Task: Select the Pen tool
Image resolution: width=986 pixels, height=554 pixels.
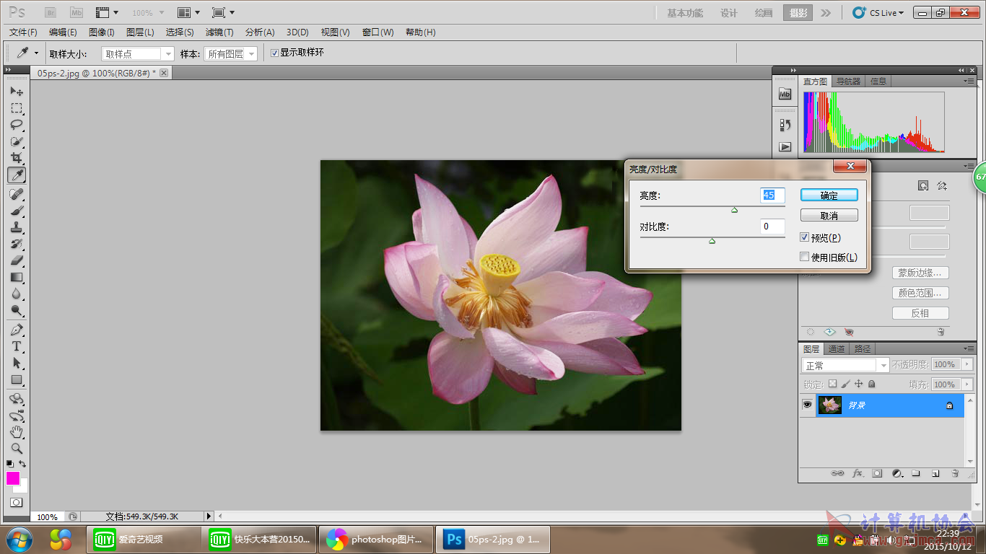Action: pos(17,330)
